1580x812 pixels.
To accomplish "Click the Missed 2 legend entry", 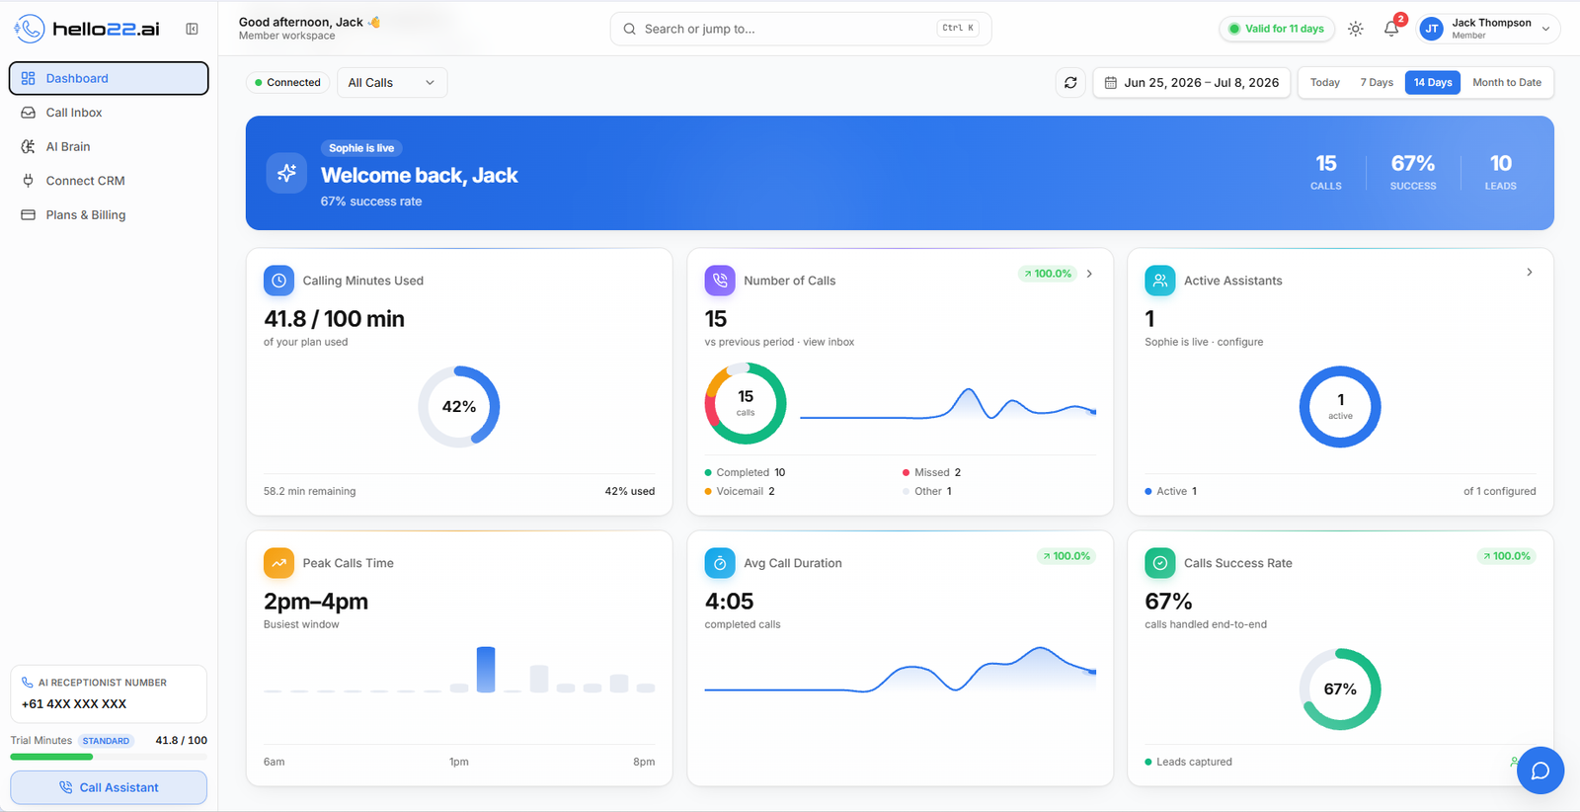I will pyautogui.click(x=931, y=472).
